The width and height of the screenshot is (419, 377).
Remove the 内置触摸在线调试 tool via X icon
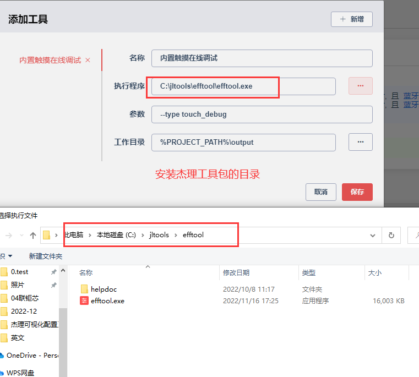pyautogui.click(x=88, y=60)
